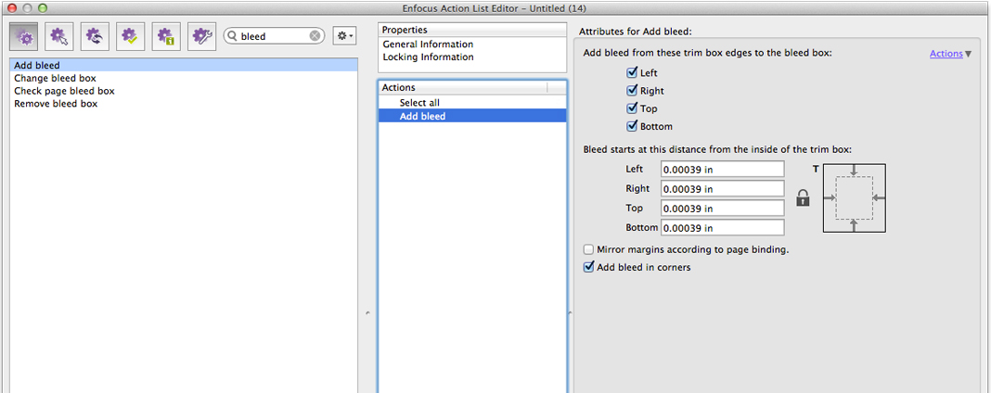The height and width of the screenshot is (393, 991).
Task: Open the gear options dropdown beside search
Action: click(344, 36)
